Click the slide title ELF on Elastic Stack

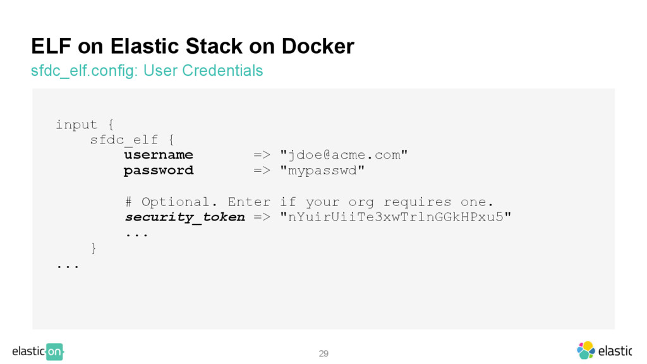coord(193,46)
